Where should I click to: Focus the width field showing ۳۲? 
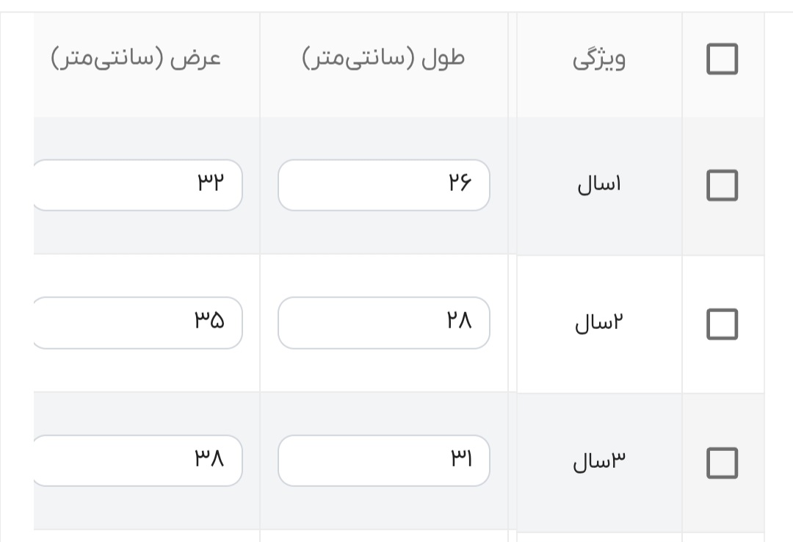pos(138,185)
